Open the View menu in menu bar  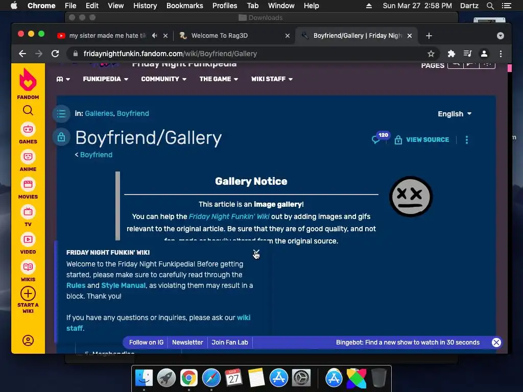pos(116,6)
